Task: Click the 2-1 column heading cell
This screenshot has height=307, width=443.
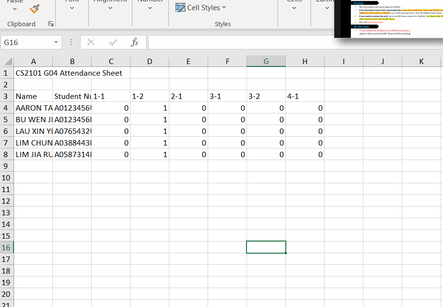Action: 188,97
